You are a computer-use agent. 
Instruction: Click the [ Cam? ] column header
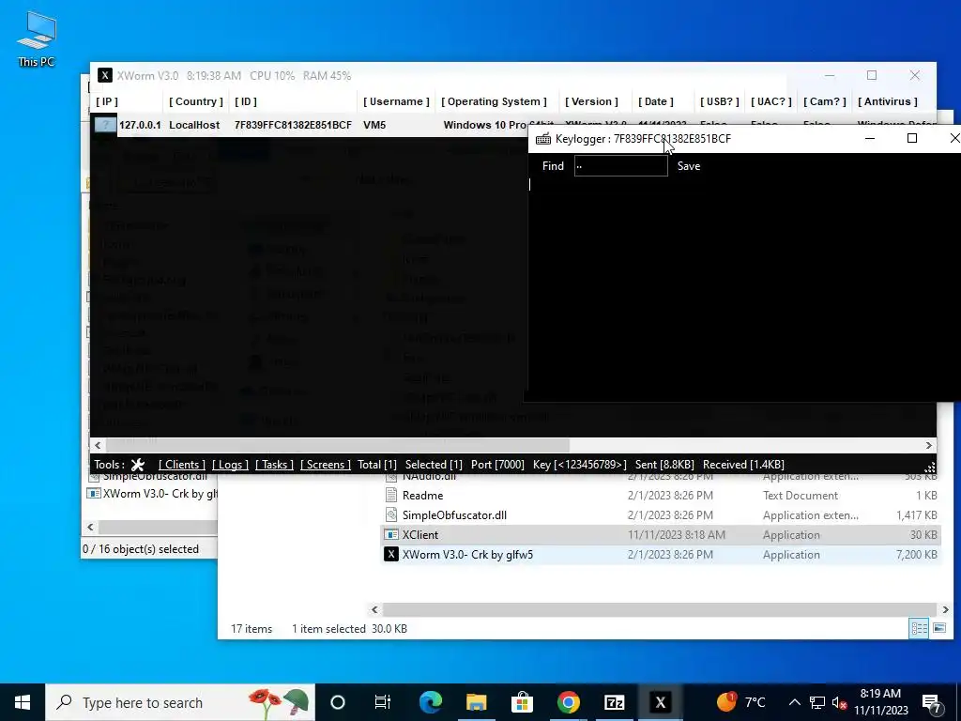coord(824,101)
